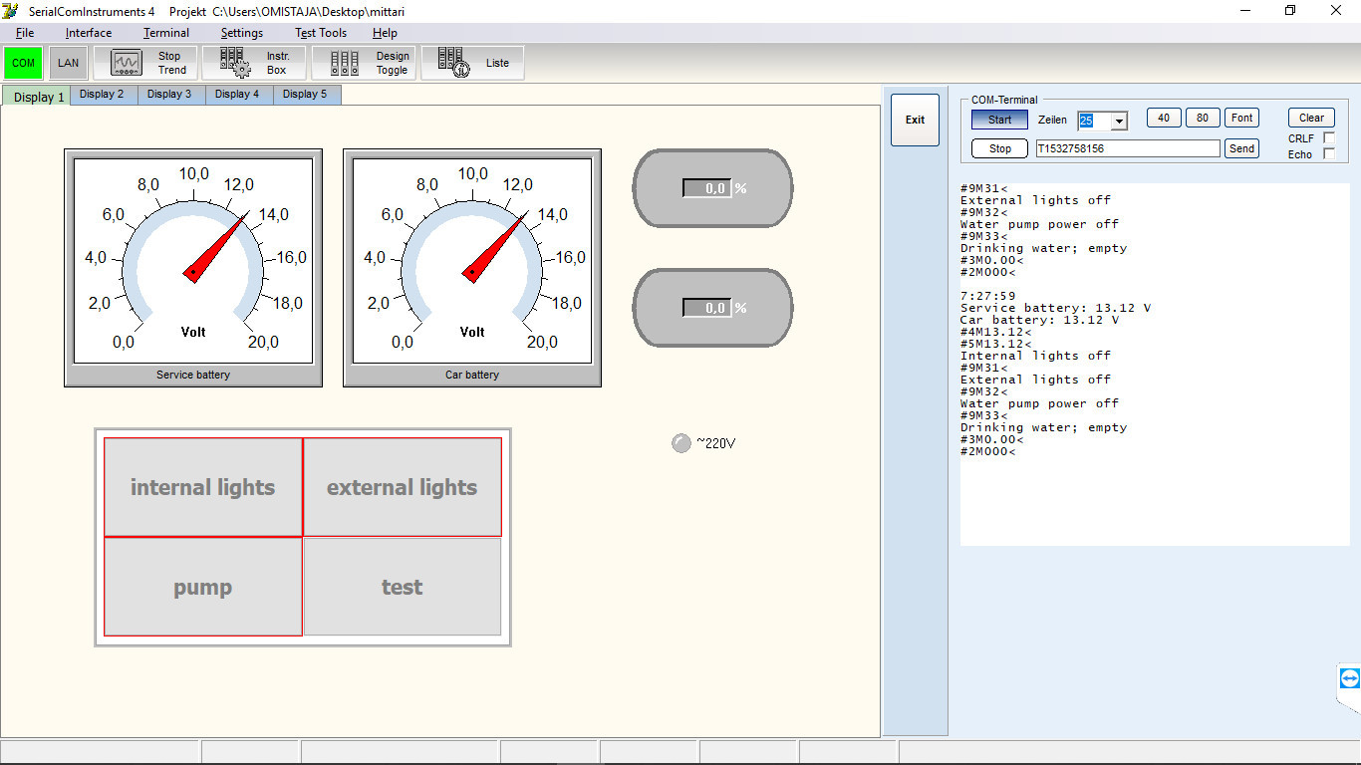1361x765 pixels.
Task: Enable the Echo checkbox
Action: point(1328,154)
